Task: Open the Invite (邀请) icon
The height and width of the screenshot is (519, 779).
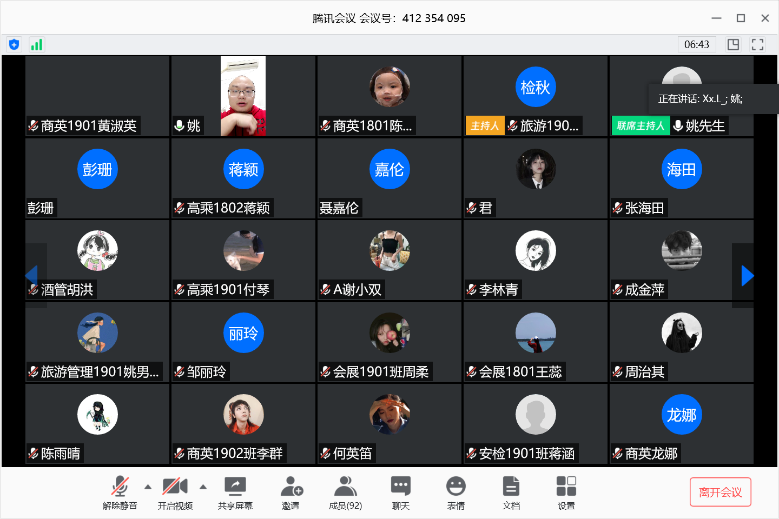Action: [291, 492]
